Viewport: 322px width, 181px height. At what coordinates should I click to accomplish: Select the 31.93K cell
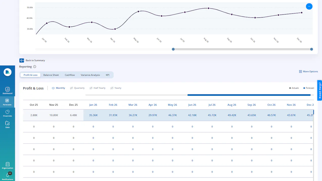tap(113, 115)
